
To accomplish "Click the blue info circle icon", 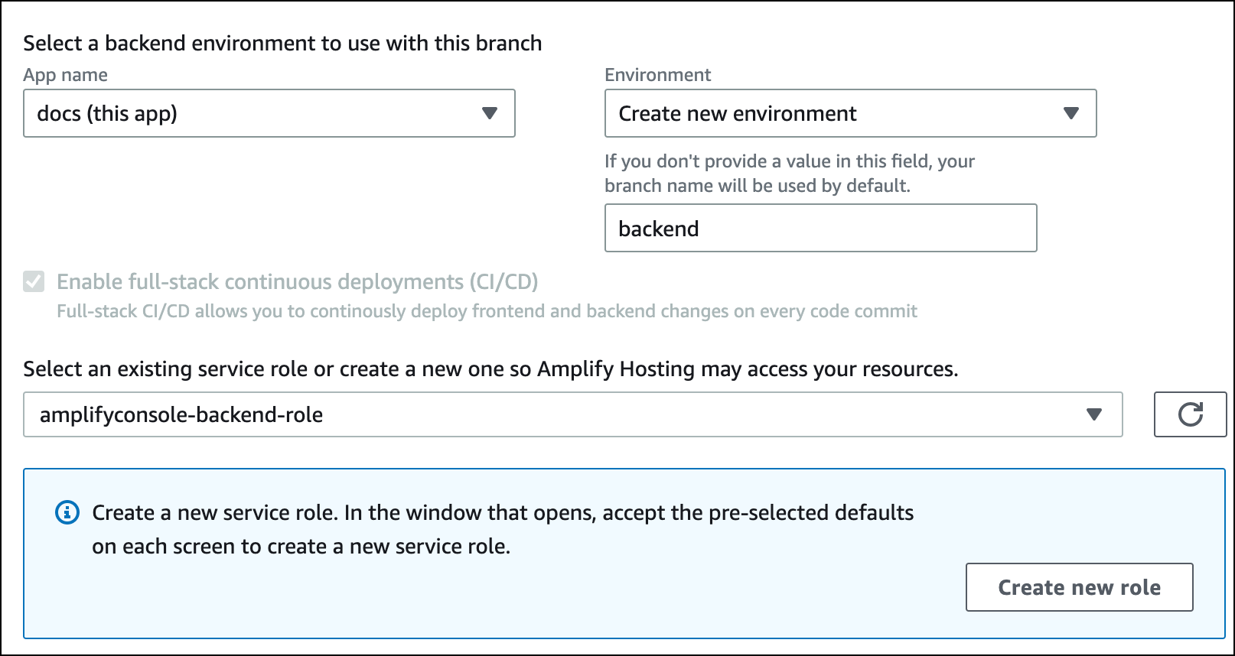I will click(x=67, y=512).
